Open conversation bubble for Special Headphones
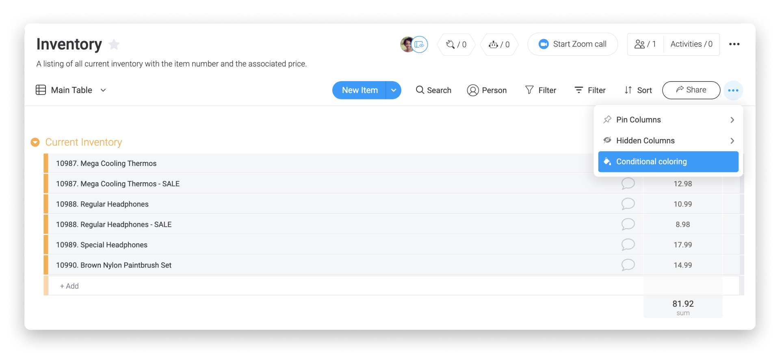The image size is (780, 353). pos(628,245)
